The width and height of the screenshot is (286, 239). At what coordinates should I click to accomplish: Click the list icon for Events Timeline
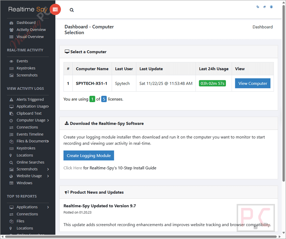[x=11, y=135]
